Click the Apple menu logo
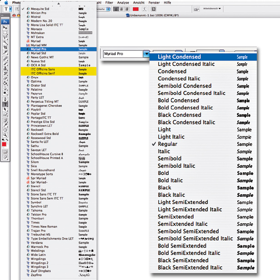 point(6,2)
